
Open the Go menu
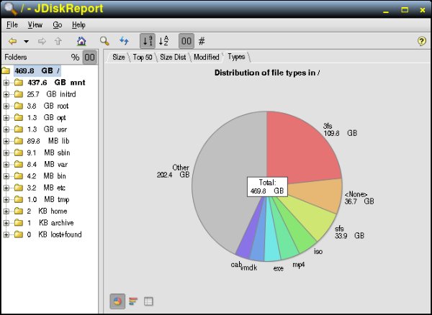pos(58,25)
